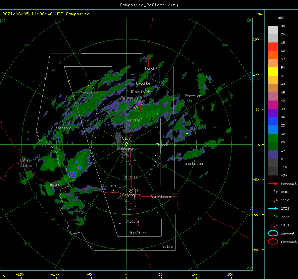Select the Didsbury label
The image size is (298, 279).
(x=125, y=149)
